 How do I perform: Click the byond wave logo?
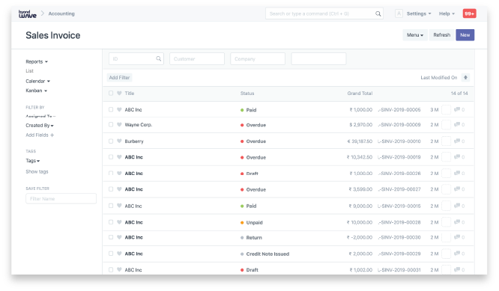28,13
